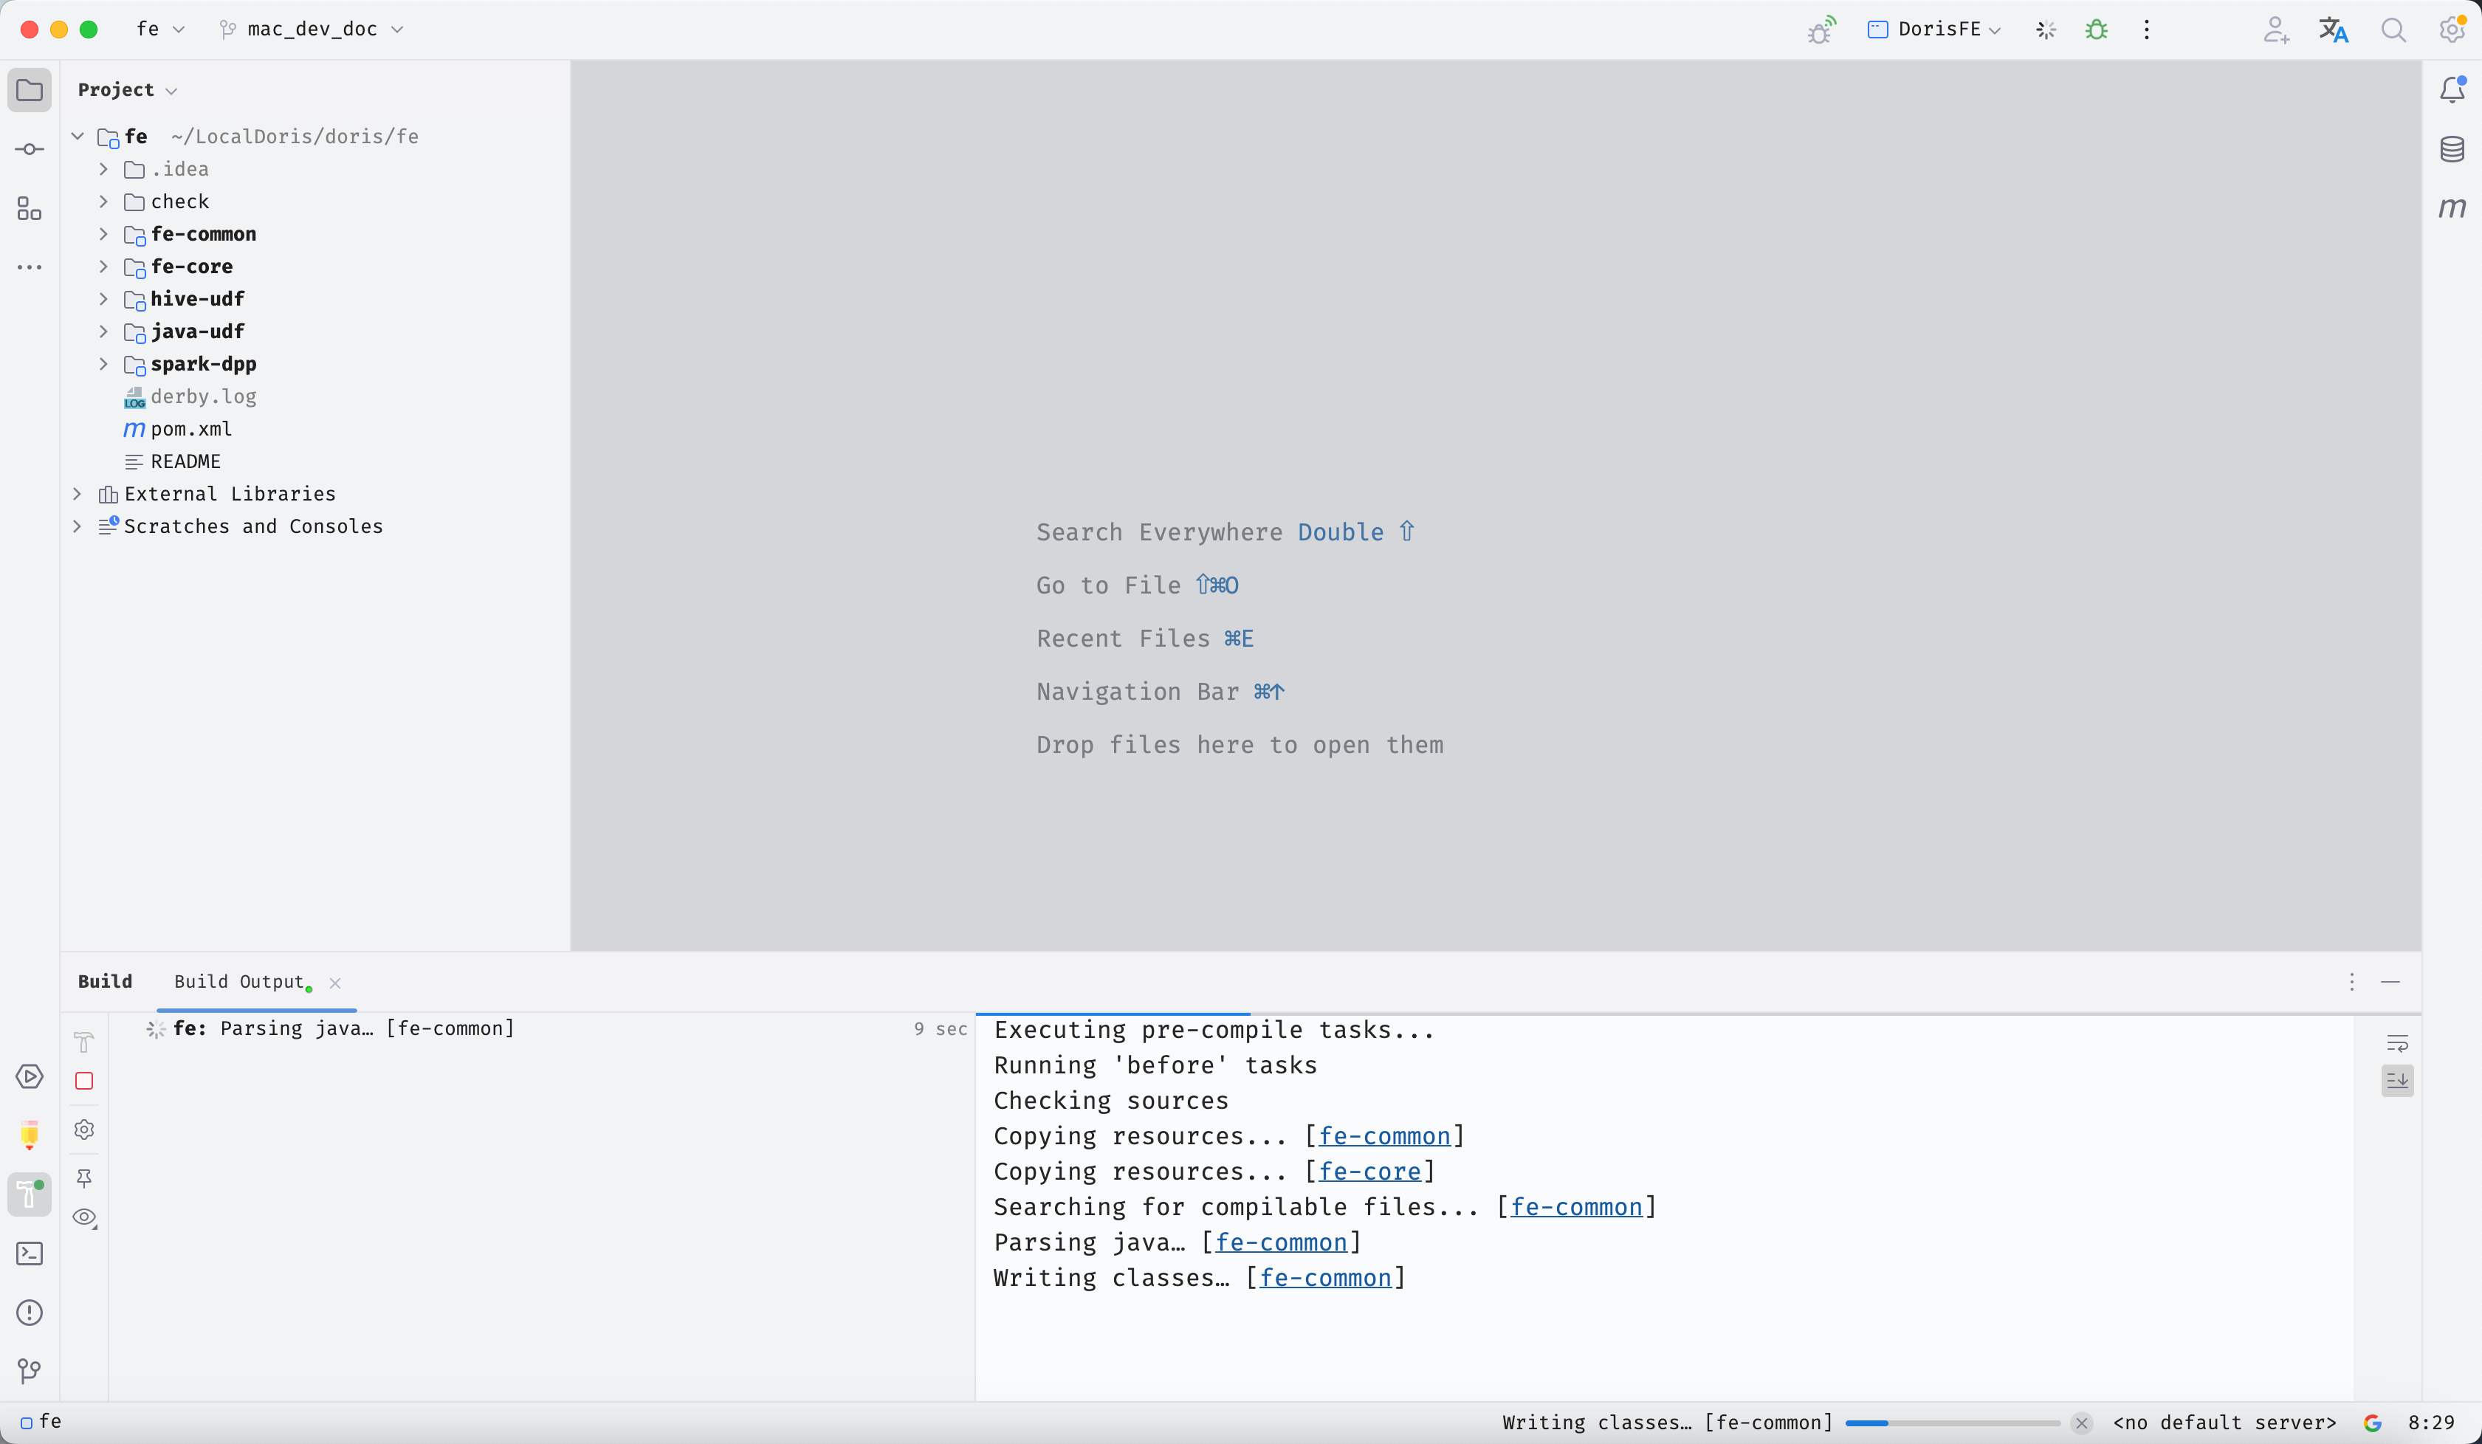Open the Problems tool window
Image resolution: width=2482 pixels, height=1444 pixels.
click(x=30, y=1312)
